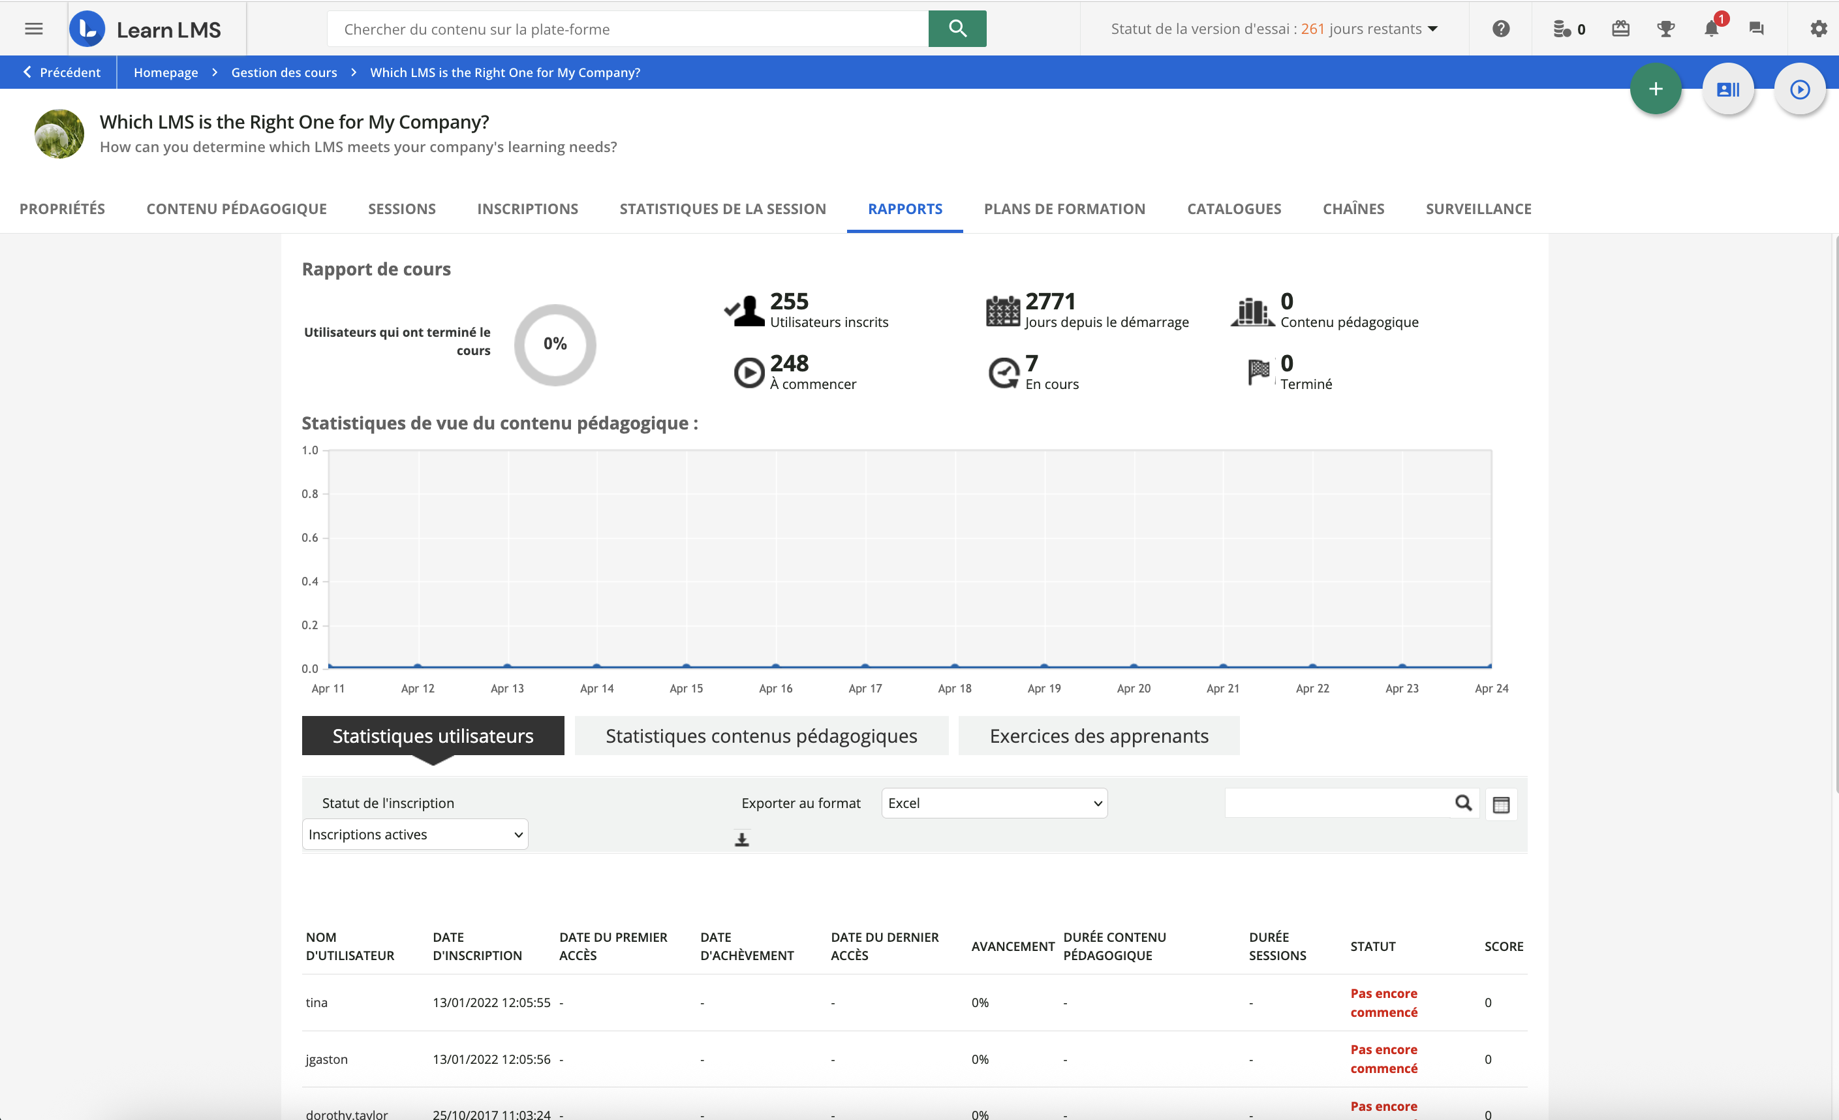Open the trophy badges icon
1839x1120 pixels.
[1666, 29]
